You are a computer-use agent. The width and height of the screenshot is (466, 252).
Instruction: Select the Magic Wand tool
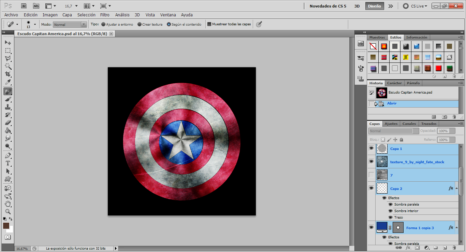click(8, 66)
